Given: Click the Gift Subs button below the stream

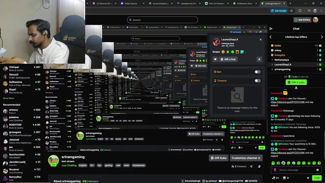Looking at the screenshot, I should 219,158.
